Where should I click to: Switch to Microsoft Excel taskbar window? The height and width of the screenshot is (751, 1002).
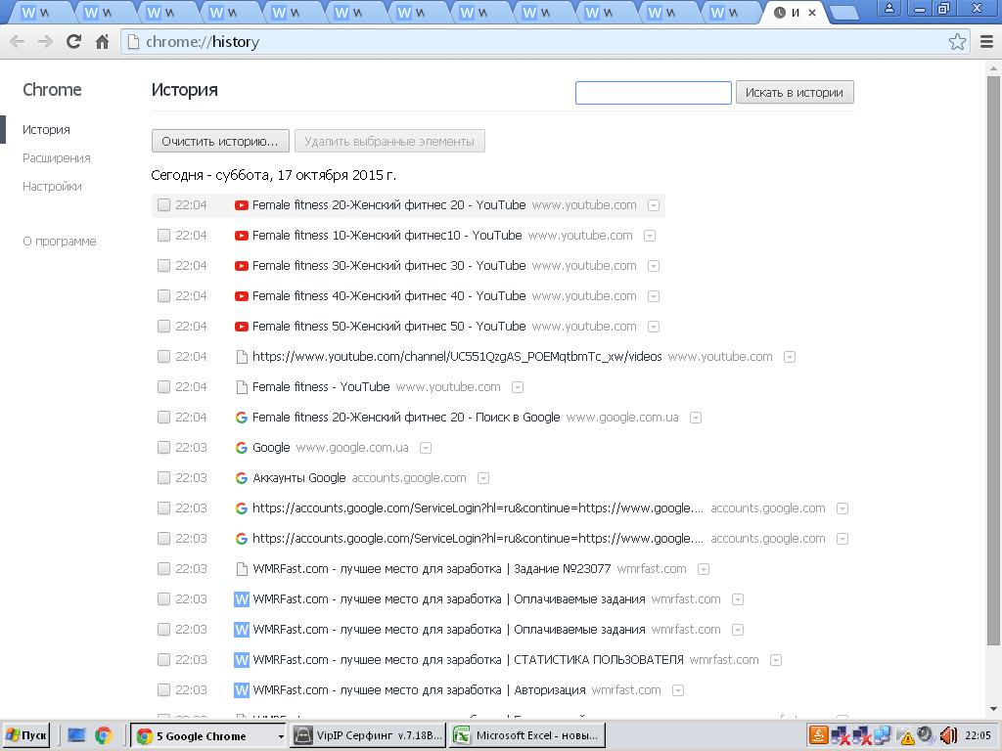point(527,735)
